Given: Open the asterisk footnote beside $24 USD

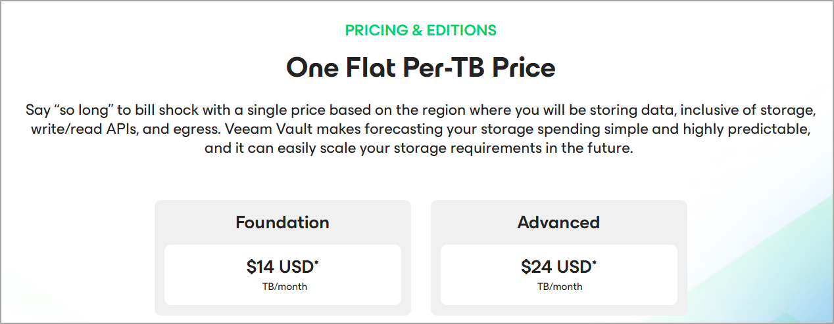Looking at the screenshot, I should 595,263.
